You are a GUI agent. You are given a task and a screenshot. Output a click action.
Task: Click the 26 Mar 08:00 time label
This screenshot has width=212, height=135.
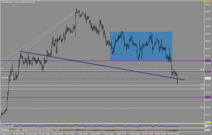click(31, 134)
